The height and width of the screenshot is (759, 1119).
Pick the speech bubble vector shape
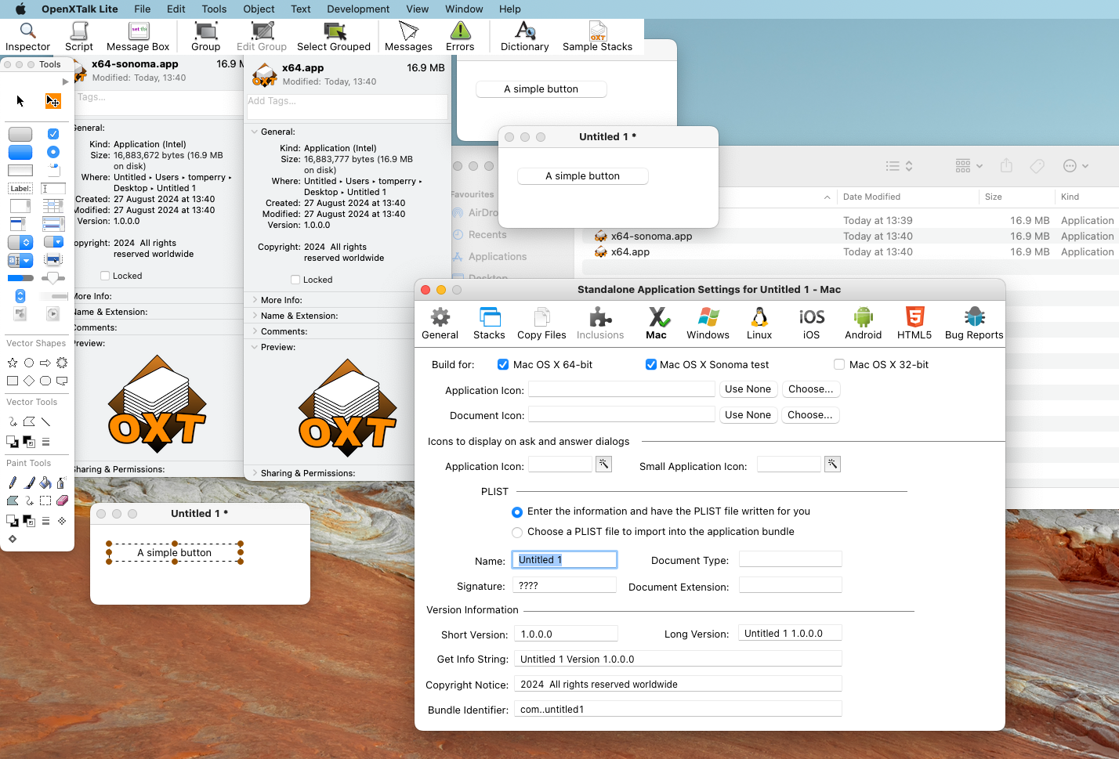pos(62,381)
